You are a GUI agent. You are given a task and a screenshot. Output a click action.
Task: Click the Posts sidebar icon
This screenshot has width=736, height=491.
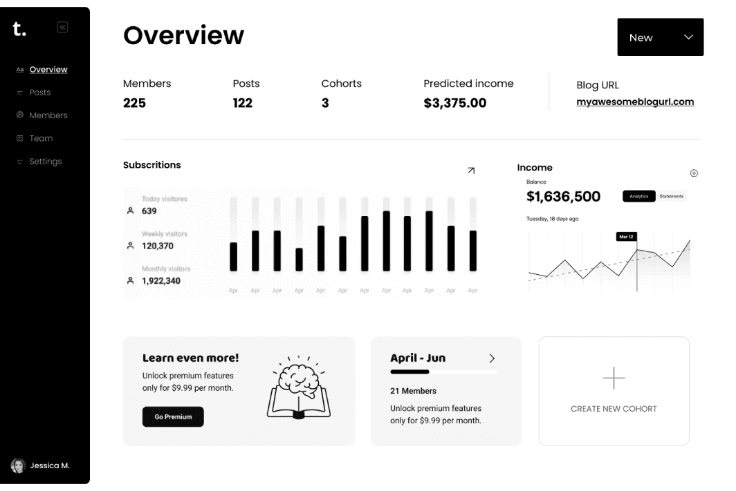(x=19, y=93)
